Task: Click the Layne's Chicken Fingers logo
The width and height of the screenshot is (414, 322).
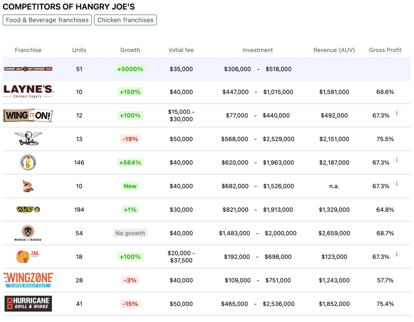Action: (28, 92)
